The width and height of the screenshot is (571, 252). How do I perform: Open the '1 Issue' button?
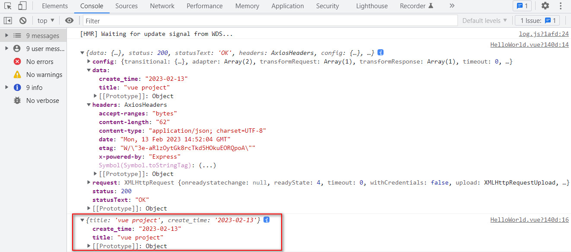click(x=537, y=20)
